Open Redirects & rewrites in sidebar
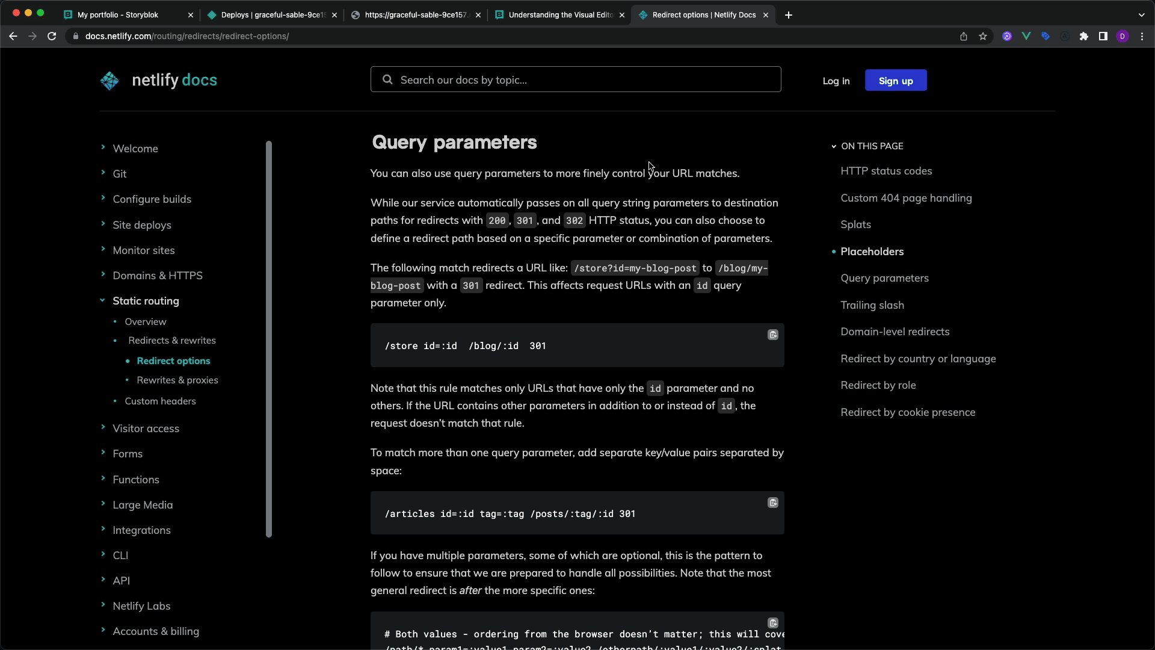This screenshot has width=1155, height=650. [x=172, y=341]
